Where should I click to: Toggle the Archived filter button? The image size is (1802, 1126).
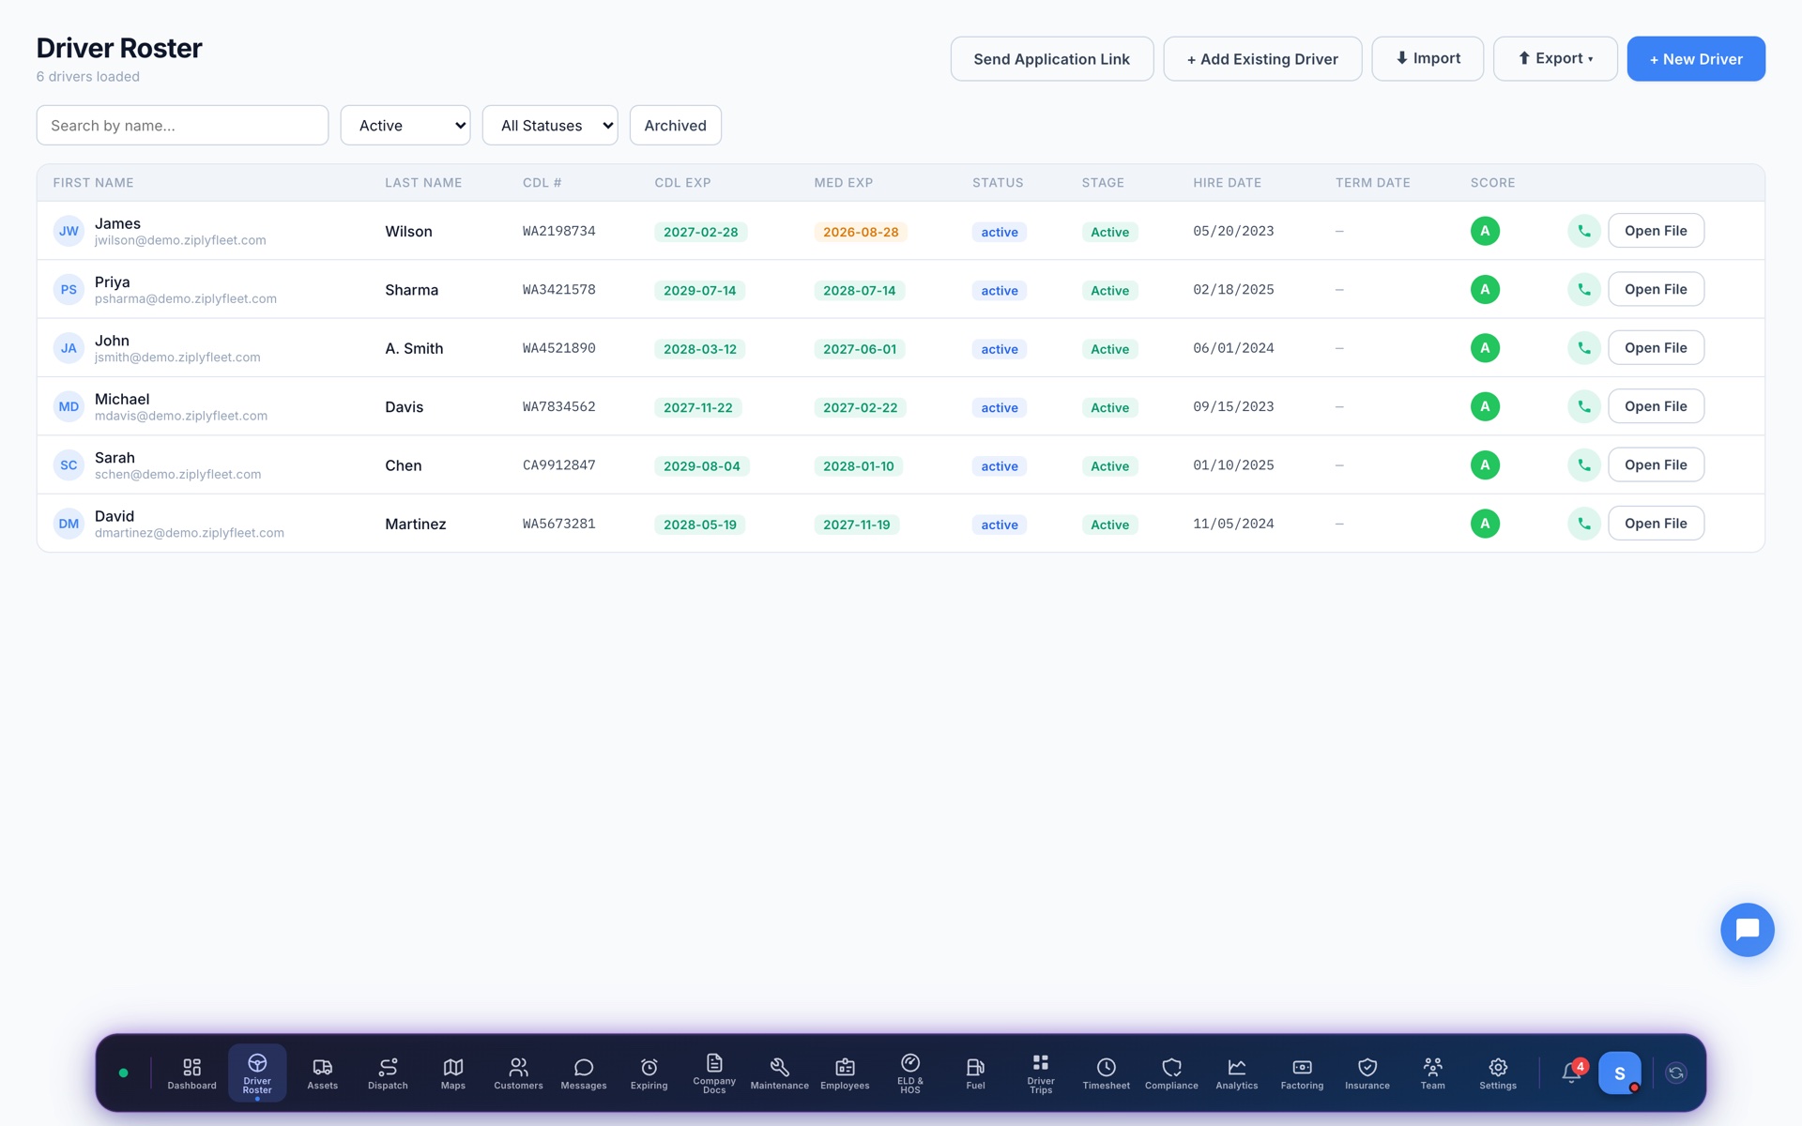coord(676,126)
